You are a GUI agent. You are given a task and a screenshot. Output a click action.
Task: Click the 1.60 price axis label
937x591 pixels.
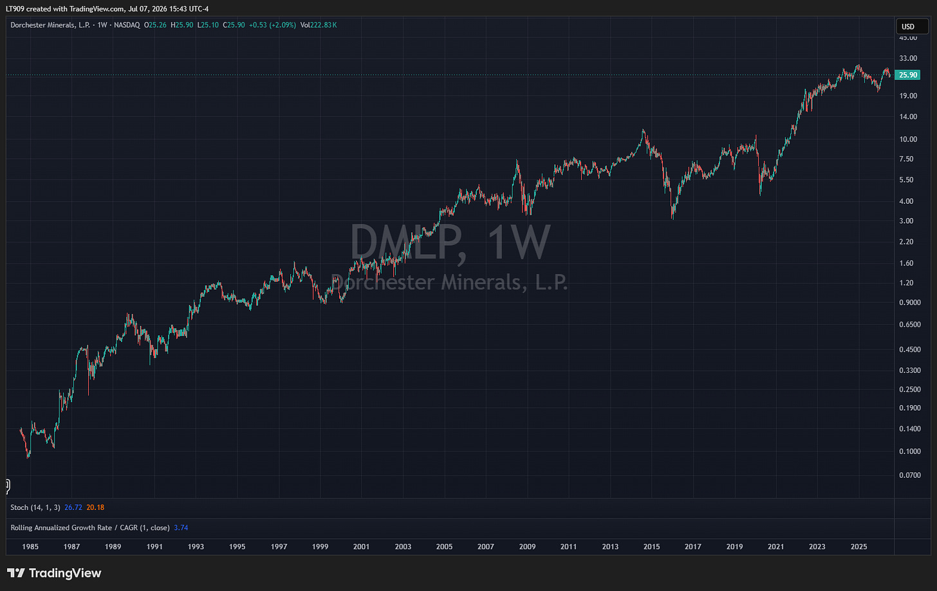(906, 263)
